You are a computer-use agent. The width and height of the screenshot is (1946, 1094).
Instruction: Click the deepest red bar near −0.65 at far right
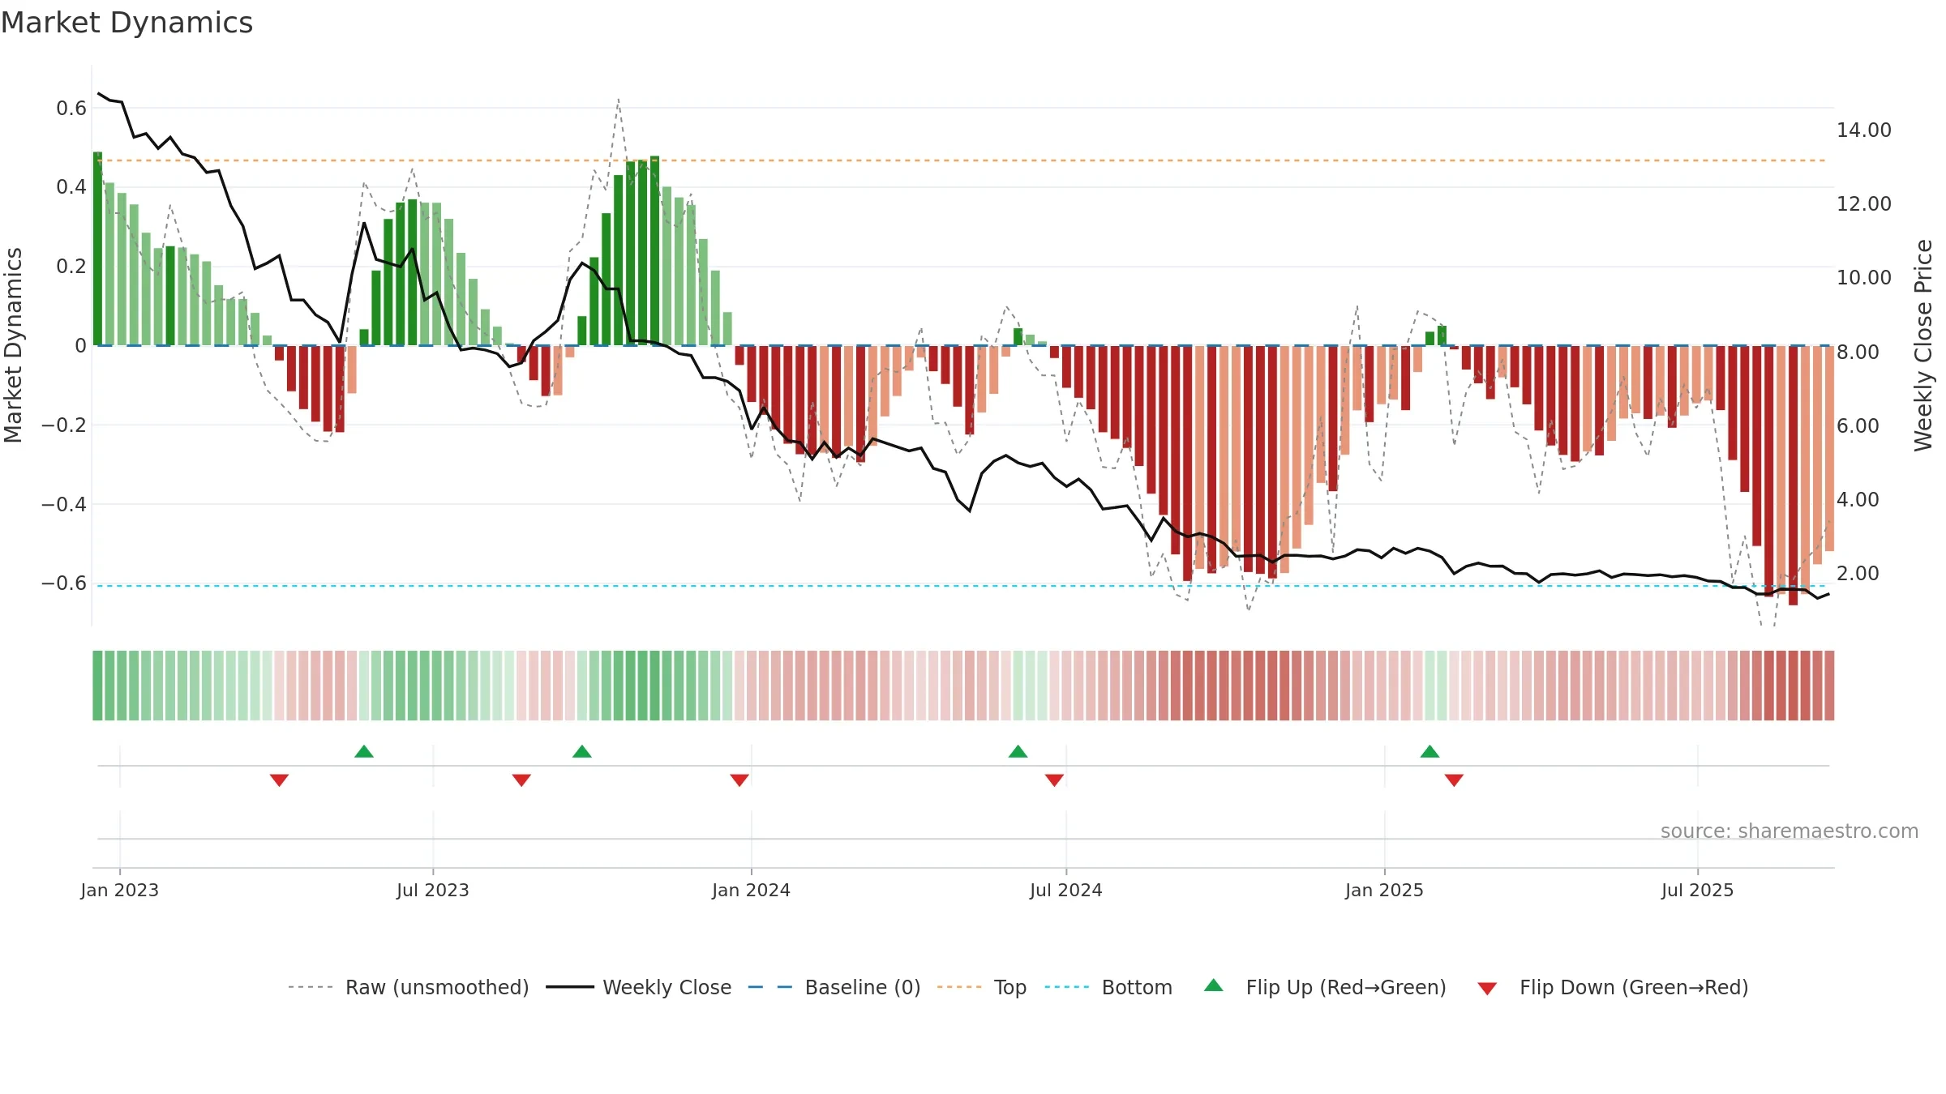1793,475
